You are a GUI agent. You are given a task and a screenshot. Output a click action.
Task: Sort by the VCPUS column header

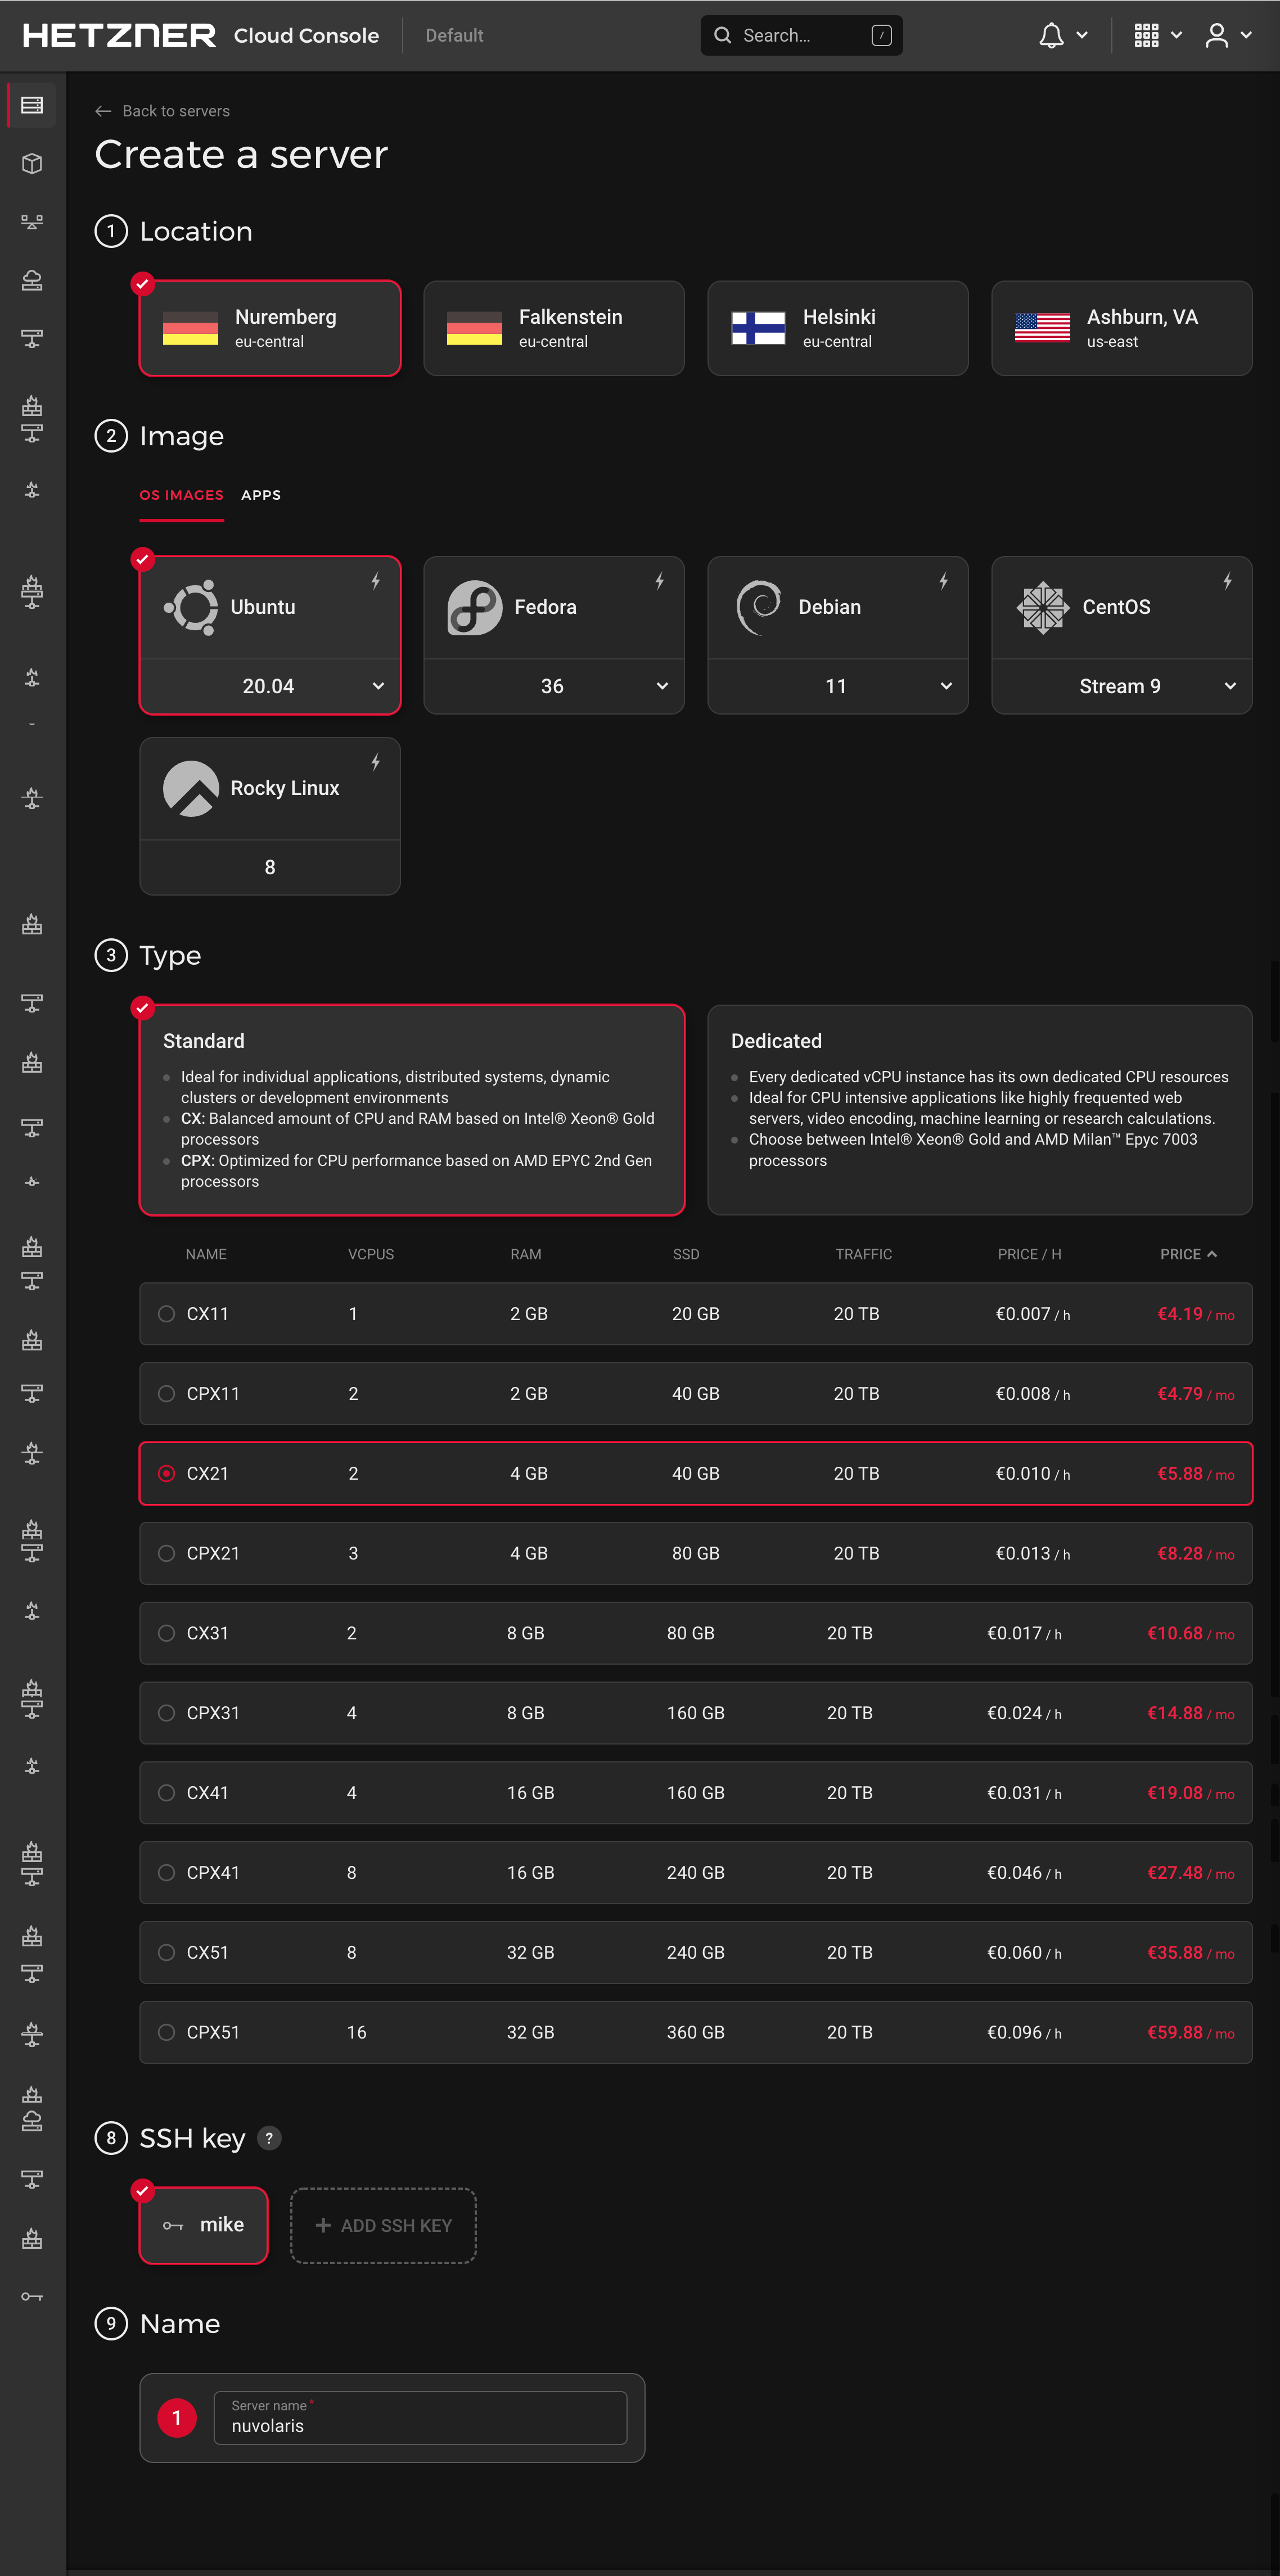tap(371, 1254)
